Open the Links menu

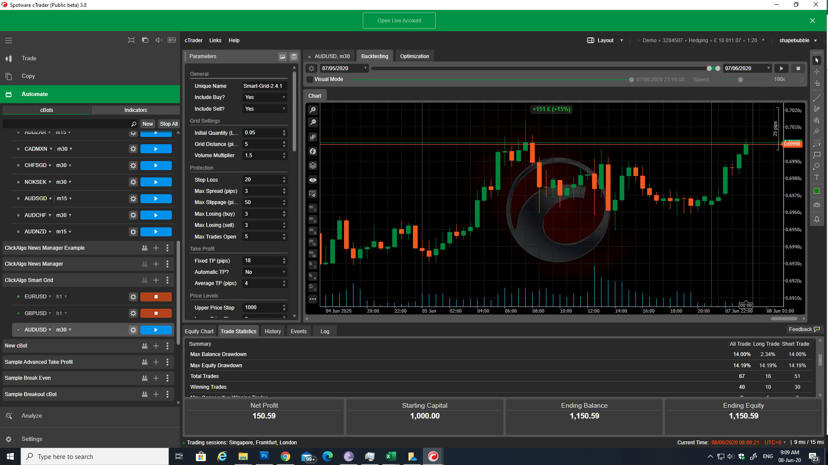click(x=215, y=40)
